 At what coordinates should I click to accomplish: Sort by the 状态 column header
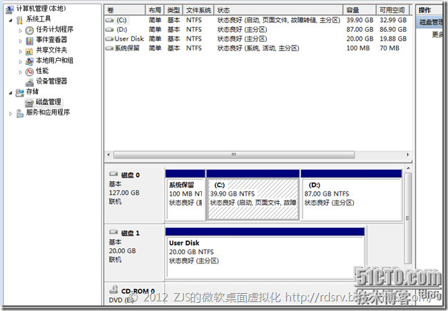tap(279, 10)
